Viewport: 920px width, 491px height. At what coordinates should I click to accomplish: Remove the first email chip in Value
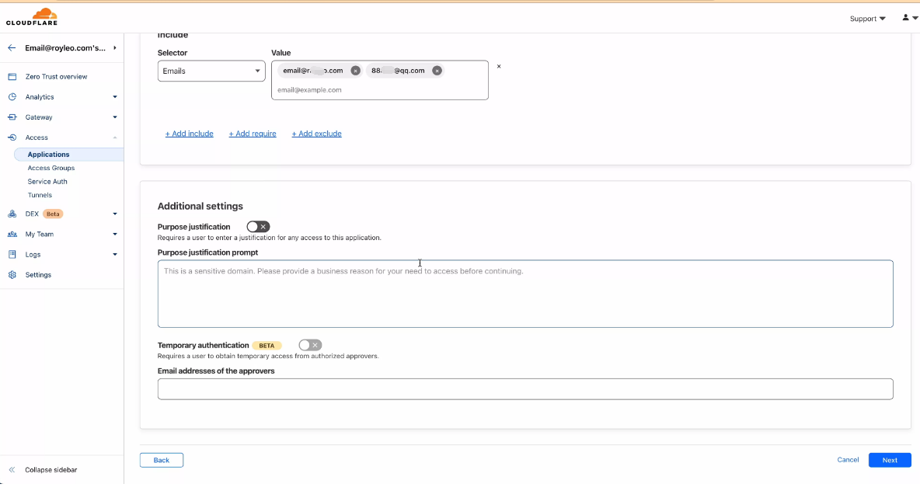tap(355, 71)
